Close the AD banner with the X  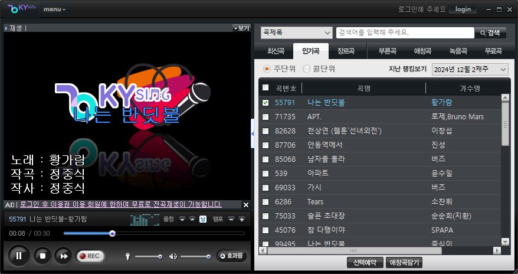click(246, 205)
